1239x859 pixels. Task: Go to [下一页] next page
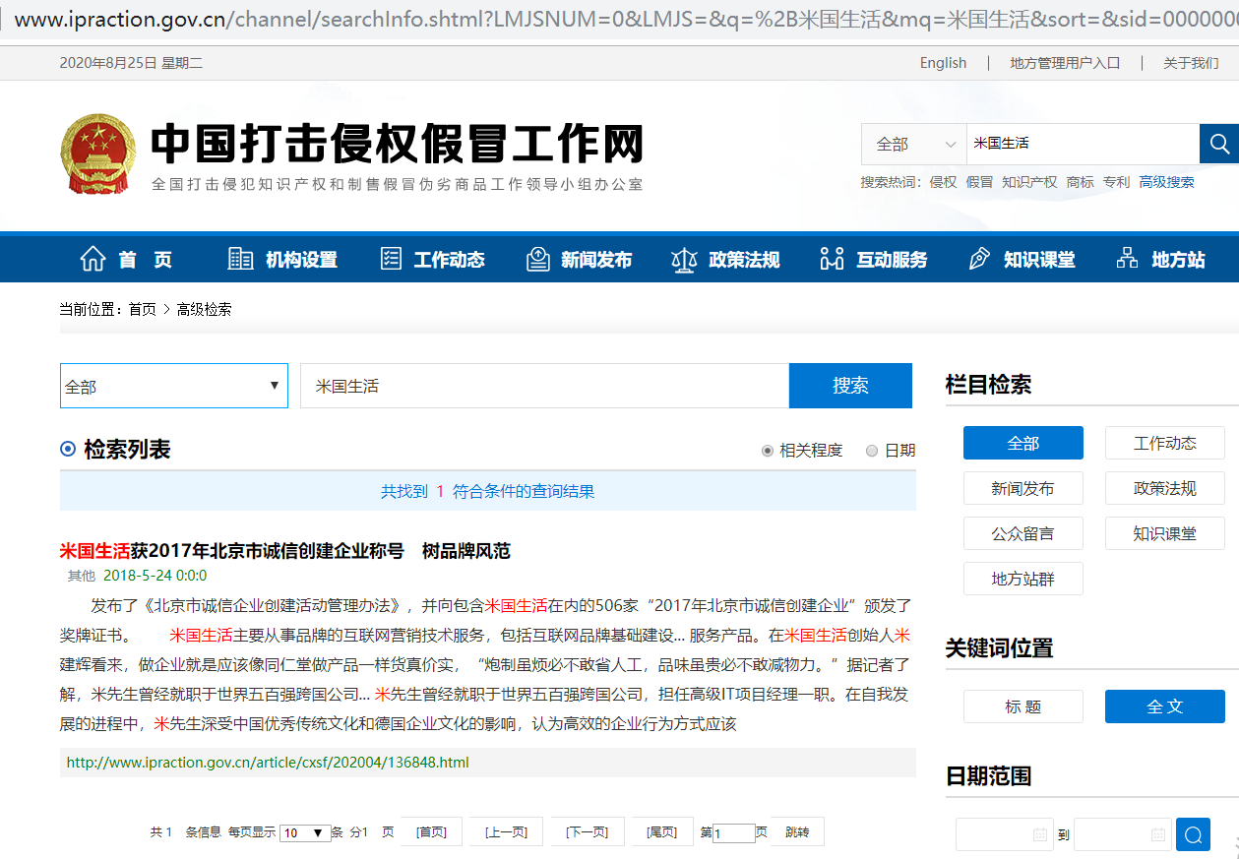(x=588, y=832)
